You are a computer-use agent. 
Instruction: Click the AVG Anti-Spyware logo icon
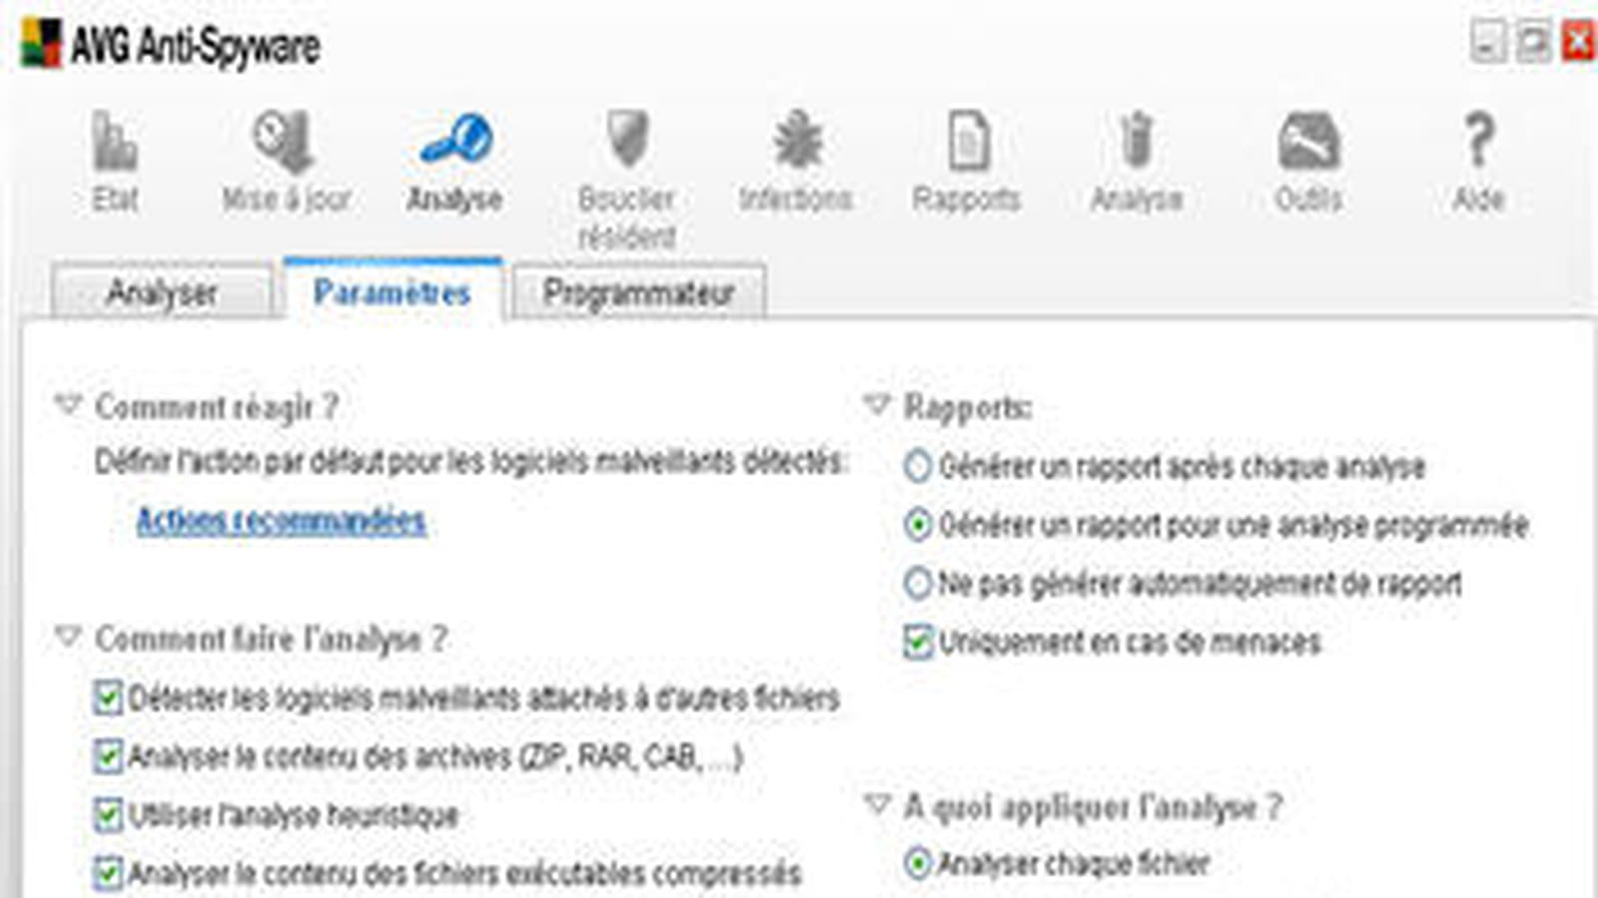pos(41,45)
